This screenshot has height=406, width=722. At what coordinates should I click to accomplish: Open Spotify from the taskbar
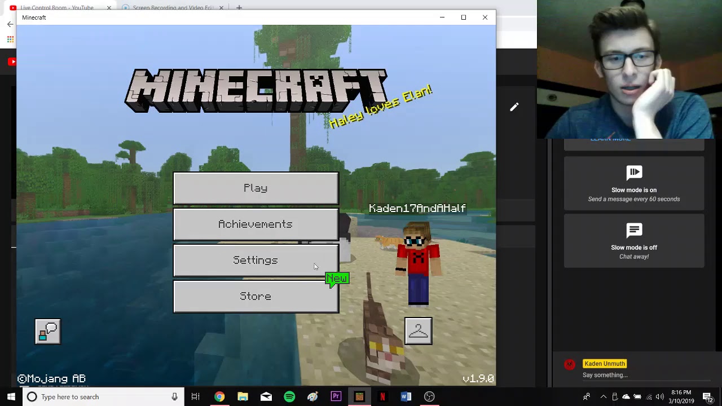(289, 397)
